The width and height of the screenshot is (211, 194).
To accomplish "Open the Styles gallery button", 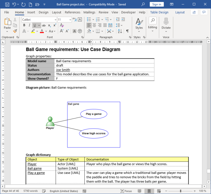I will click(x=139, y=24).
